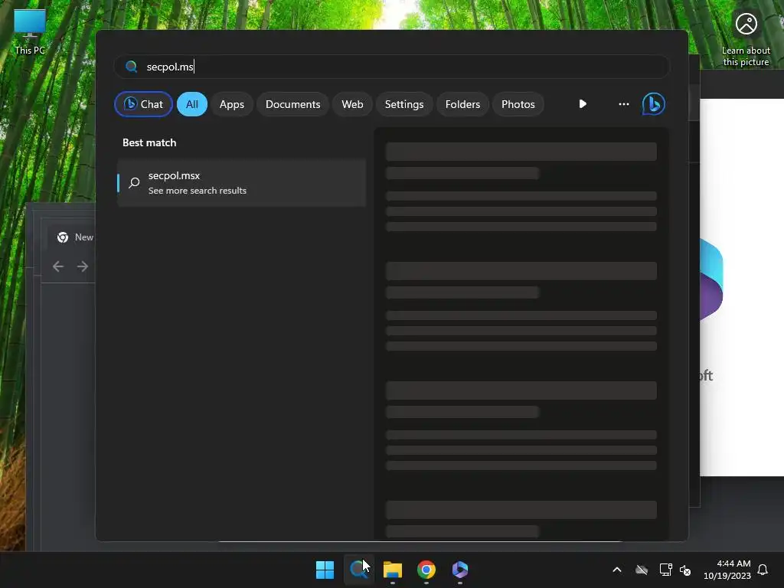Switch to the Web search filter
The width and height of the screenshot is (784, 588).
(352, 104)
